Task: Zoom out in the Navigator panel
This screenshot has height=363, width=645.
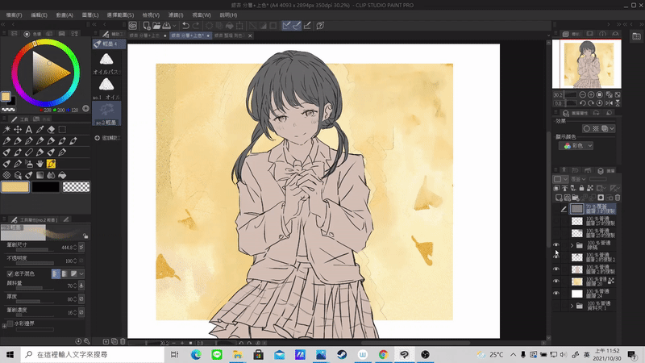Action: click(x=582, y=94)
